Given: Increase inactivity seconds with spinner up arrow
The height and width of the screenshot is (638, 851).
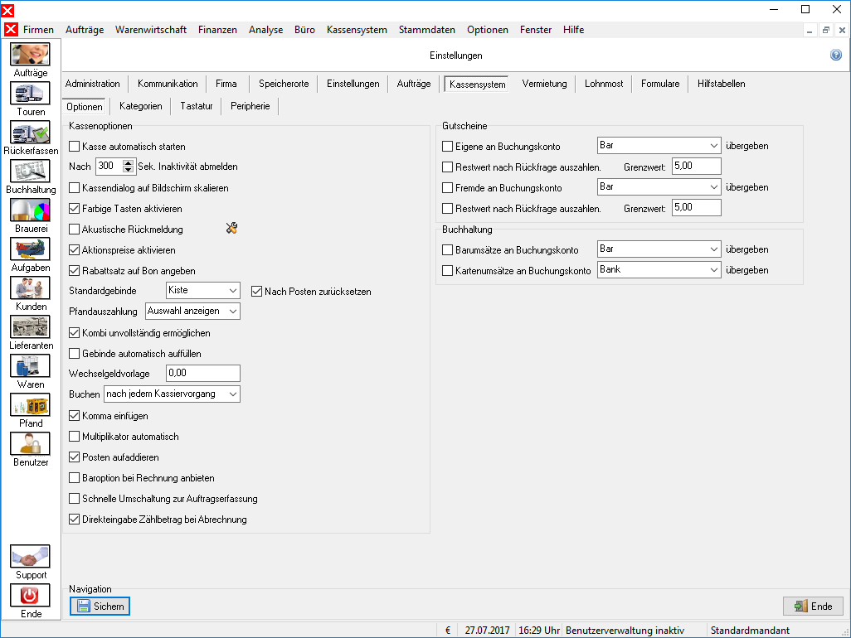Looking at the screenshot, I should pos(128,163).
